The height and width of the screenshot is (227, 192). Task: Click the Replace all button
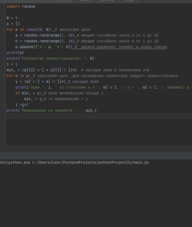coord(107,1)
